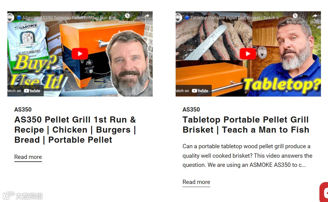Open channel avatar on first video

click(x=10, y=17)
